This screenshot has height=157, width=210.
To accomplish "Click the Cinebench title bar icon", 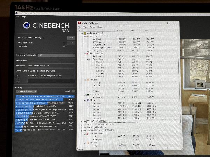I will coord(16,13).
